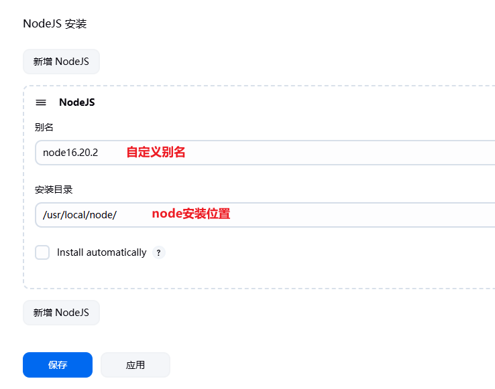The height and width of the screenshot is (389, 495).
Task: Save settings with the 保存 button
Action: (x=58, y=365)
